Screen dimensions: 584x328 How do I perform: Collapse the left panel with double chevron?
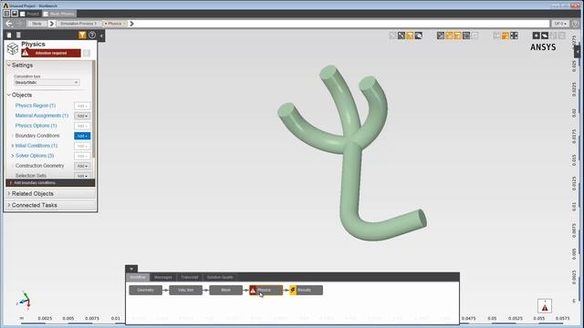[101, 36]
